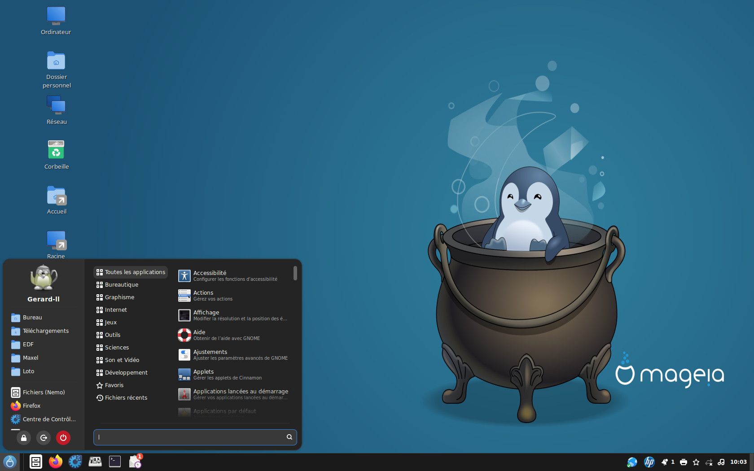Open the printer tray icon
Image resolution: width=754 pixels, height=471 pixels.
point(684,462)
